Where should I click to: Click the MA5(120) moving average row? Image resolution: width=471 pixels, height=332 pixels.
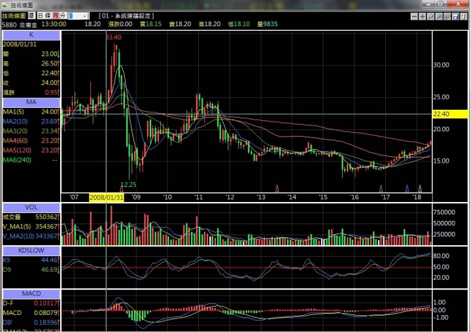(31, 150)
